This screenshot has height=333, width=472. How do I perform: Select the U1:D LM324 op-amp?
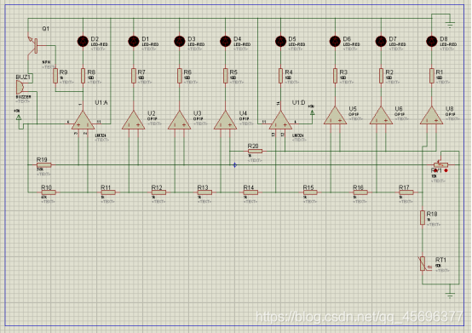pos(280,120)
